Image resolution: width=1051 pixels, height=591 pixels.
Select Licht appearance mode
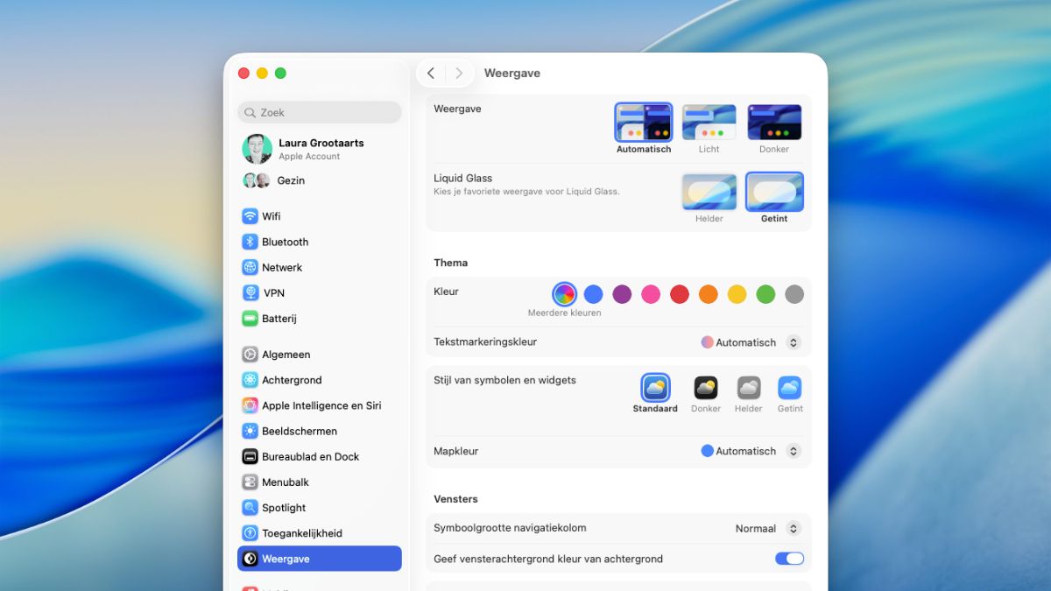709,123
